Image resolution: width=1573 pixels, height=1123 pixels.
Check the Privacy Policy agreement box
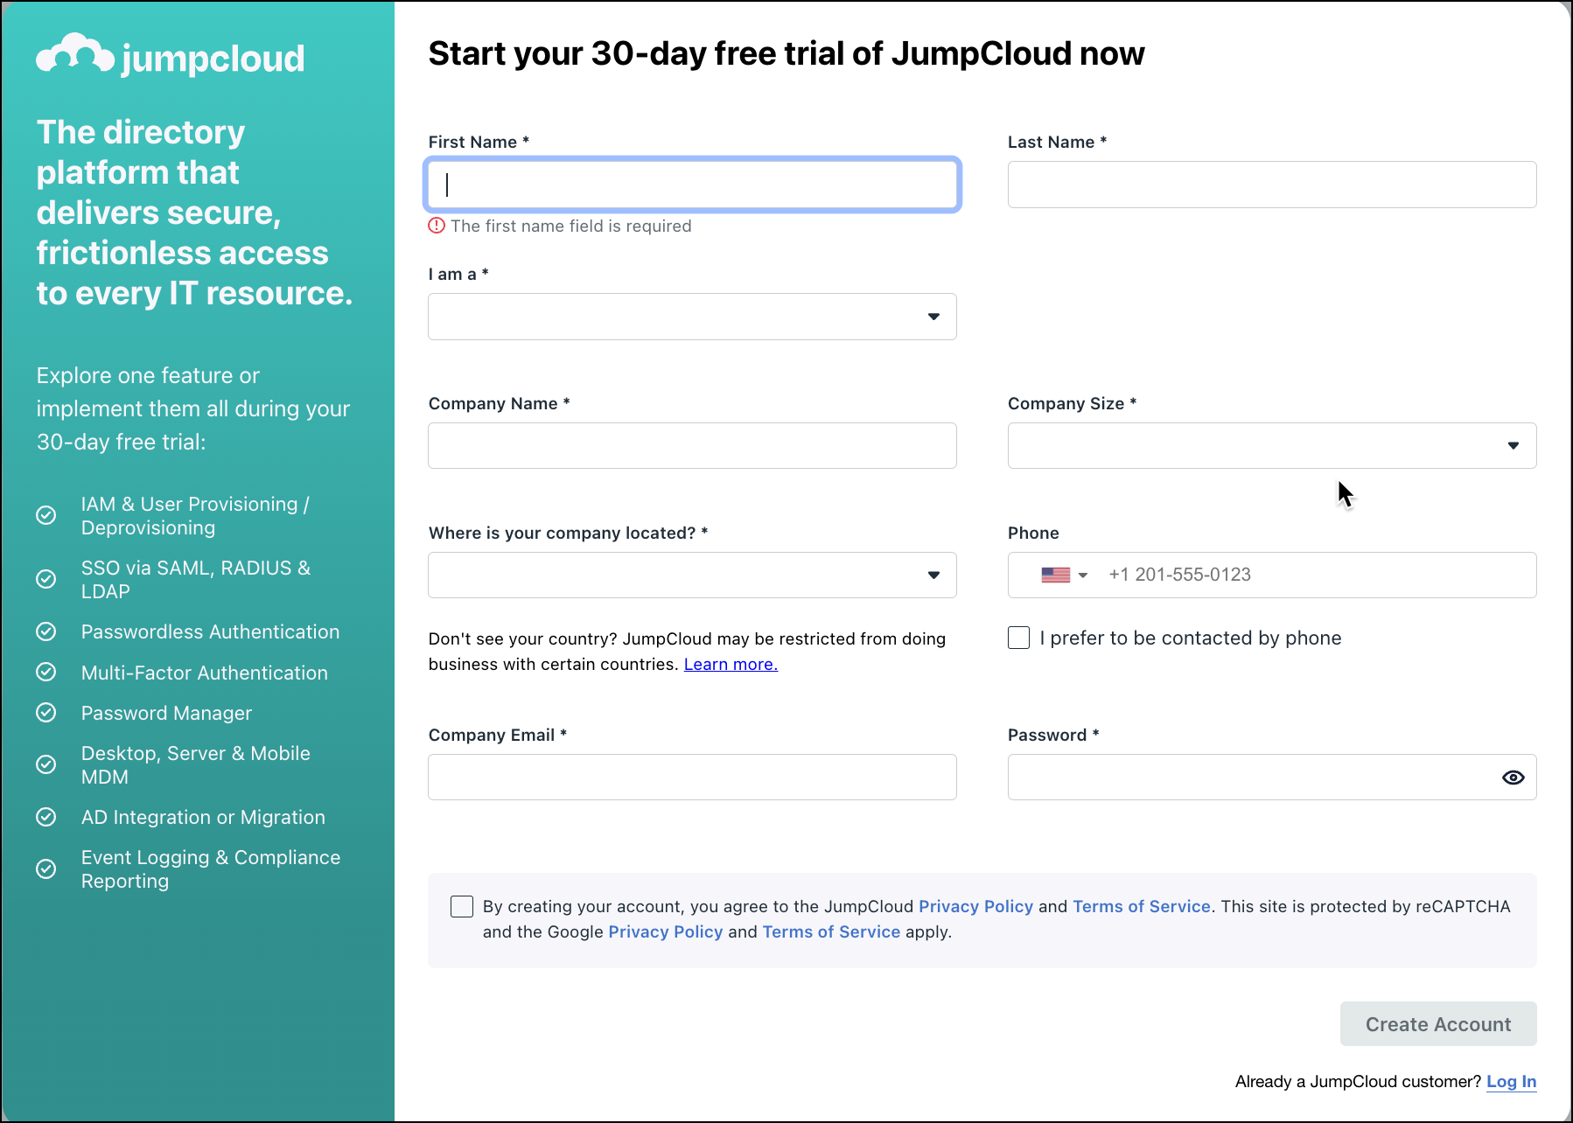tap(461, 906)
